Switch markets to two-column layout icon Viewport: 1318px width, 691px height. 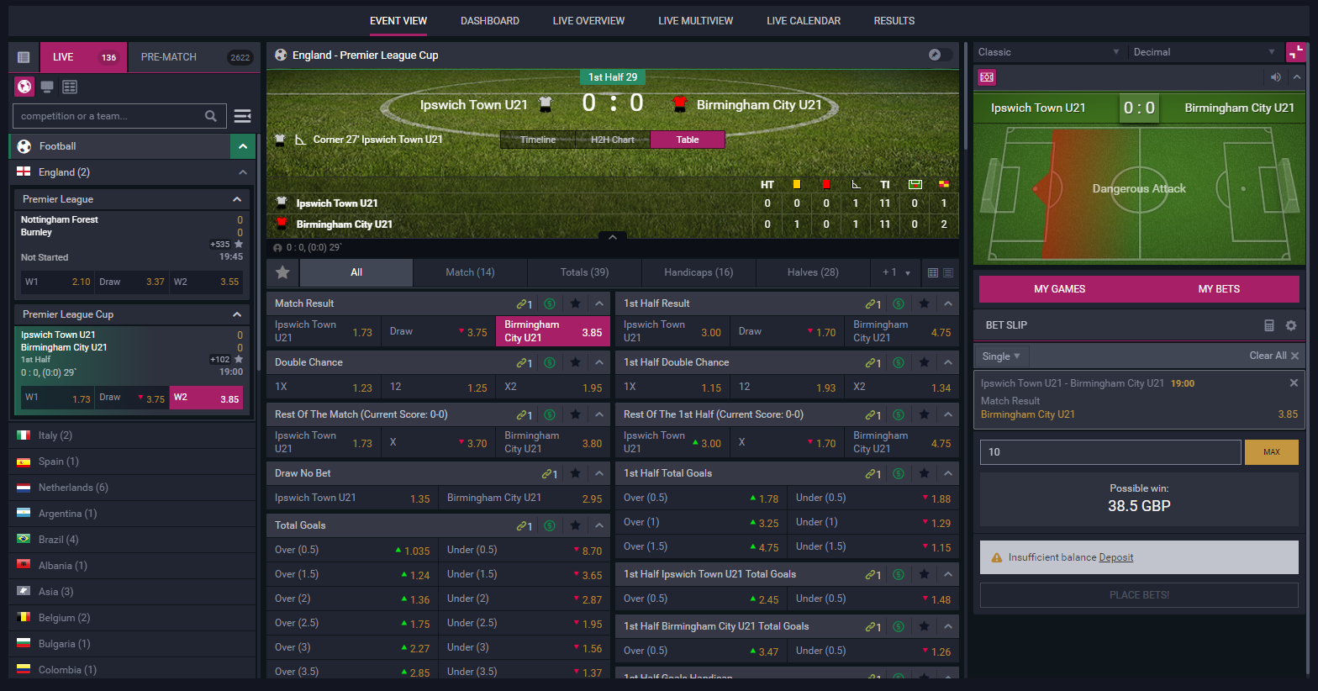pyautogui.click(x=933, y=272)
